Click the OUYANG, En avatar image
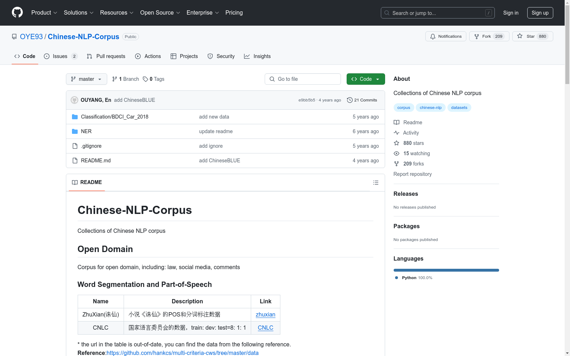 pyautogui.click(x=74, y=100)
